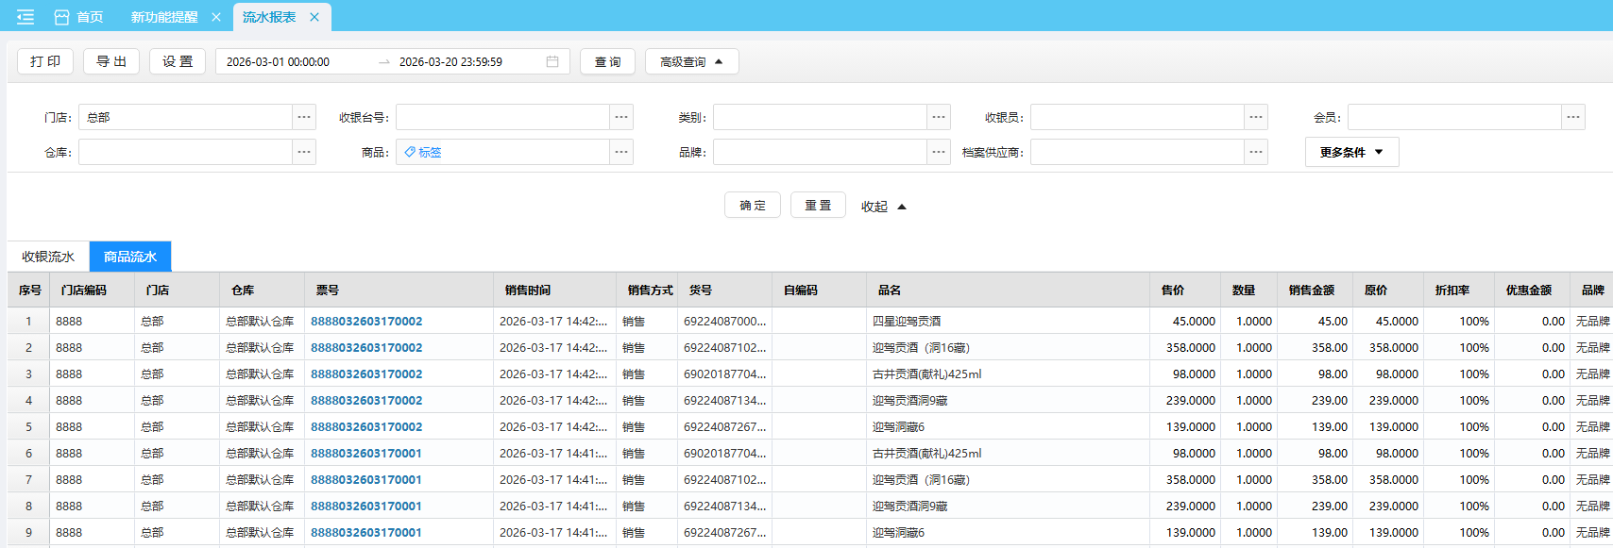Close the 新功能提醒 tab
The width and height of the screenshot is (1613, 548).
click(216, 17)
